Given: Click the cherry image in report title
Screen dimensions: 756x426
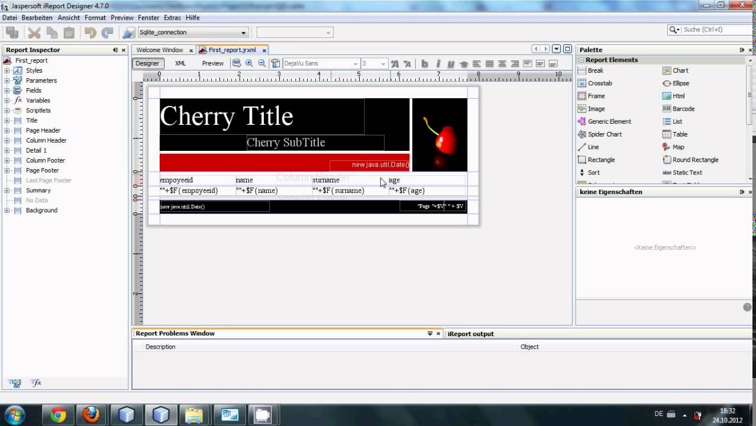Looking at the screenshot, I should pos(440,135).
